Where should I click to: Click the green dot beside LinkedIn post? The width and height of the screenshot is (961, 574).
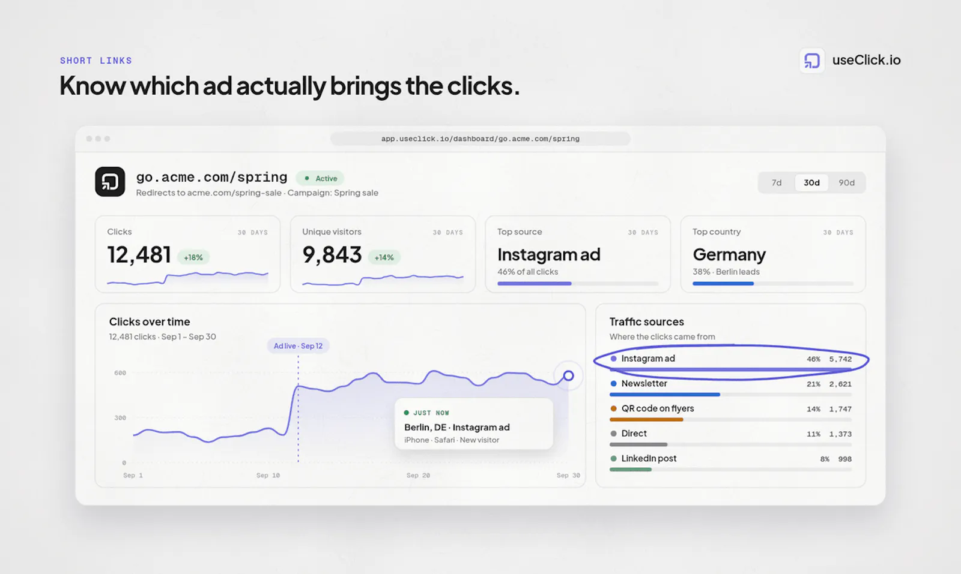pos(613,459)
